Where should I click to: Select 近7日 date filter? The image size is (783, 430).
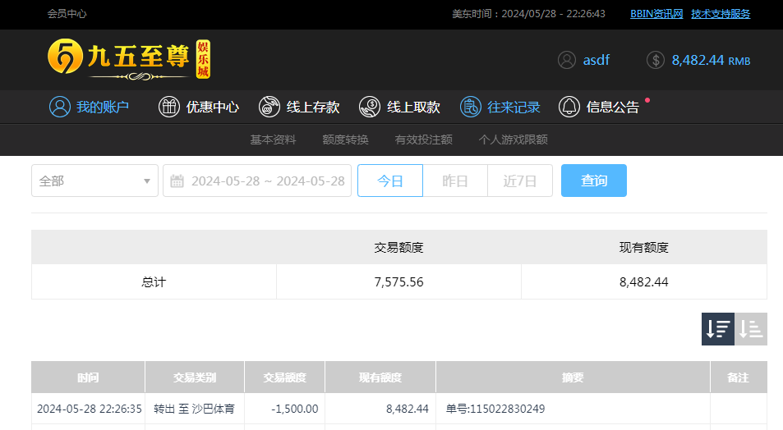(x=519, y=181)
